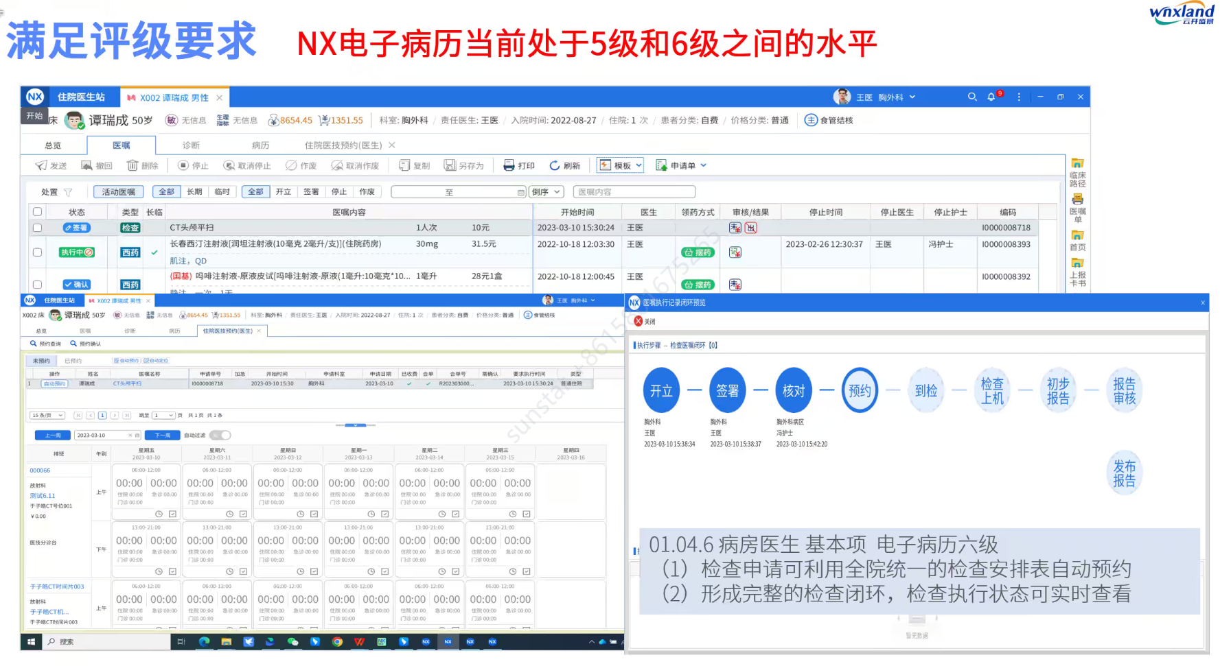Open 15条/页 page size dropdown

click(47, 416)
